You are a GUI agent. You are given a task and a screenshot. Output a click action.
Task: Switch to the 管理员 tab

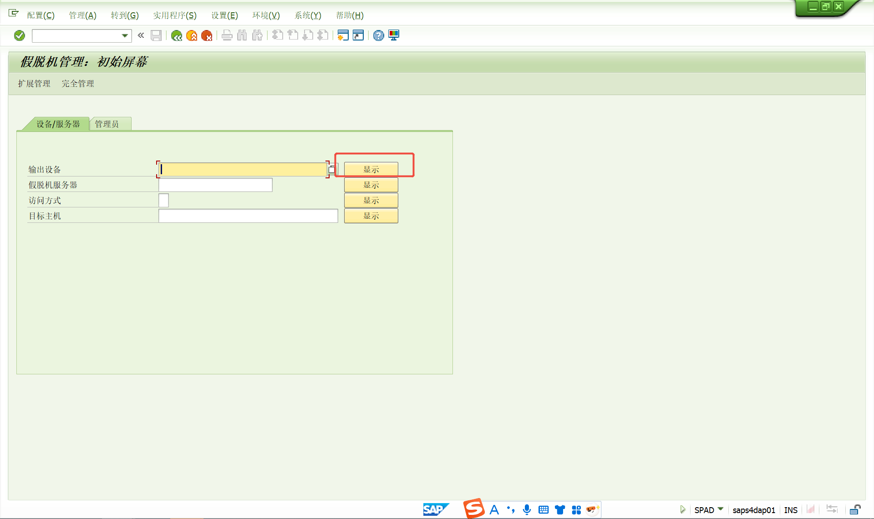(x=107, y=124)
